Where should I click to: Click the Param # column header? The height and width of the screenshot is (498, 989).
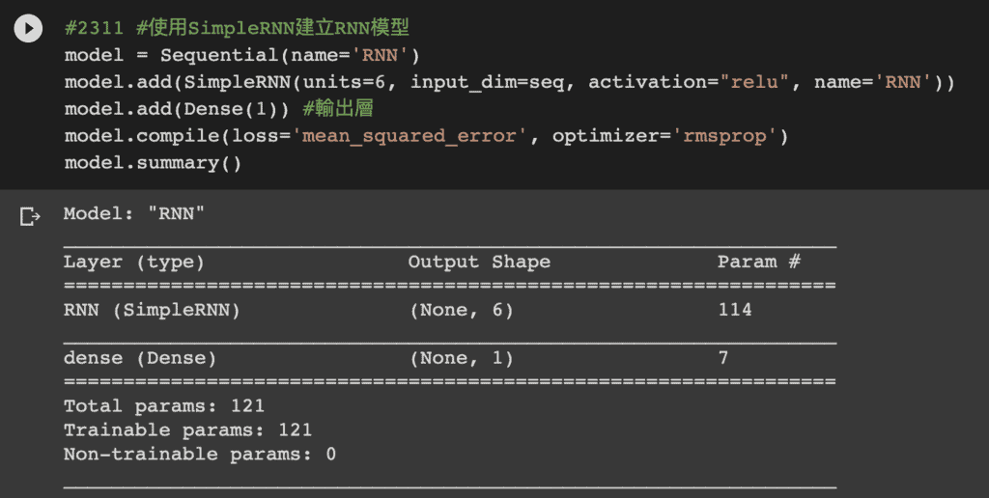(759, 262)
